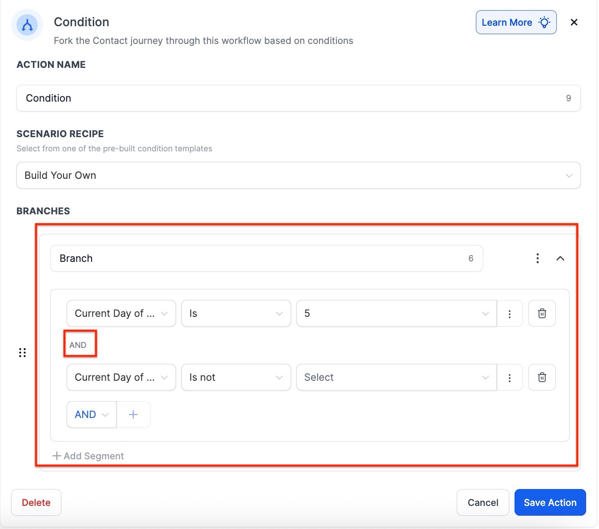
Task: Open the Learn More help link
Action: (x=515, y=22)
